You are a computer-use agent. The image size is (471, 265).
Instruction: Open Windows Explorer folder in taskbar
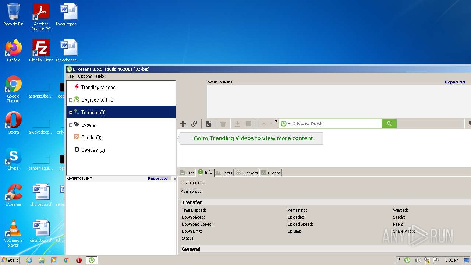click(42, 260)
